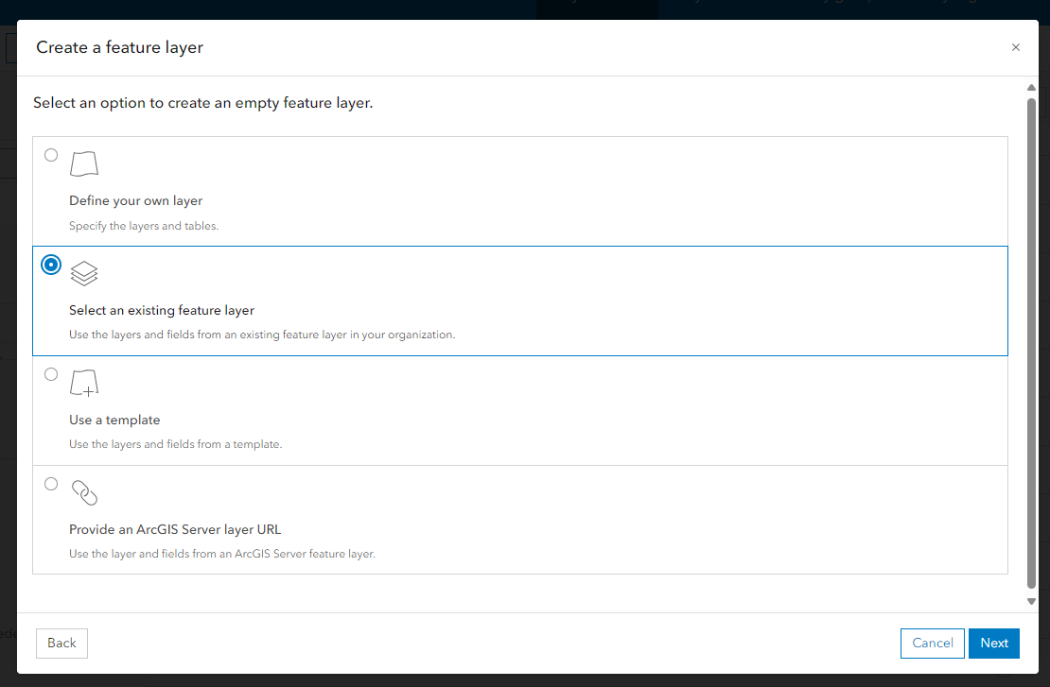Select the 'Use a template' radio button
1050x687 pixels.
click(x=51, y=374)
